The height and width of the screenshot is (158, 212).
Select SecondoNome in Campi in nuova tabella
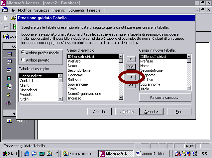(x=163, y=70)
